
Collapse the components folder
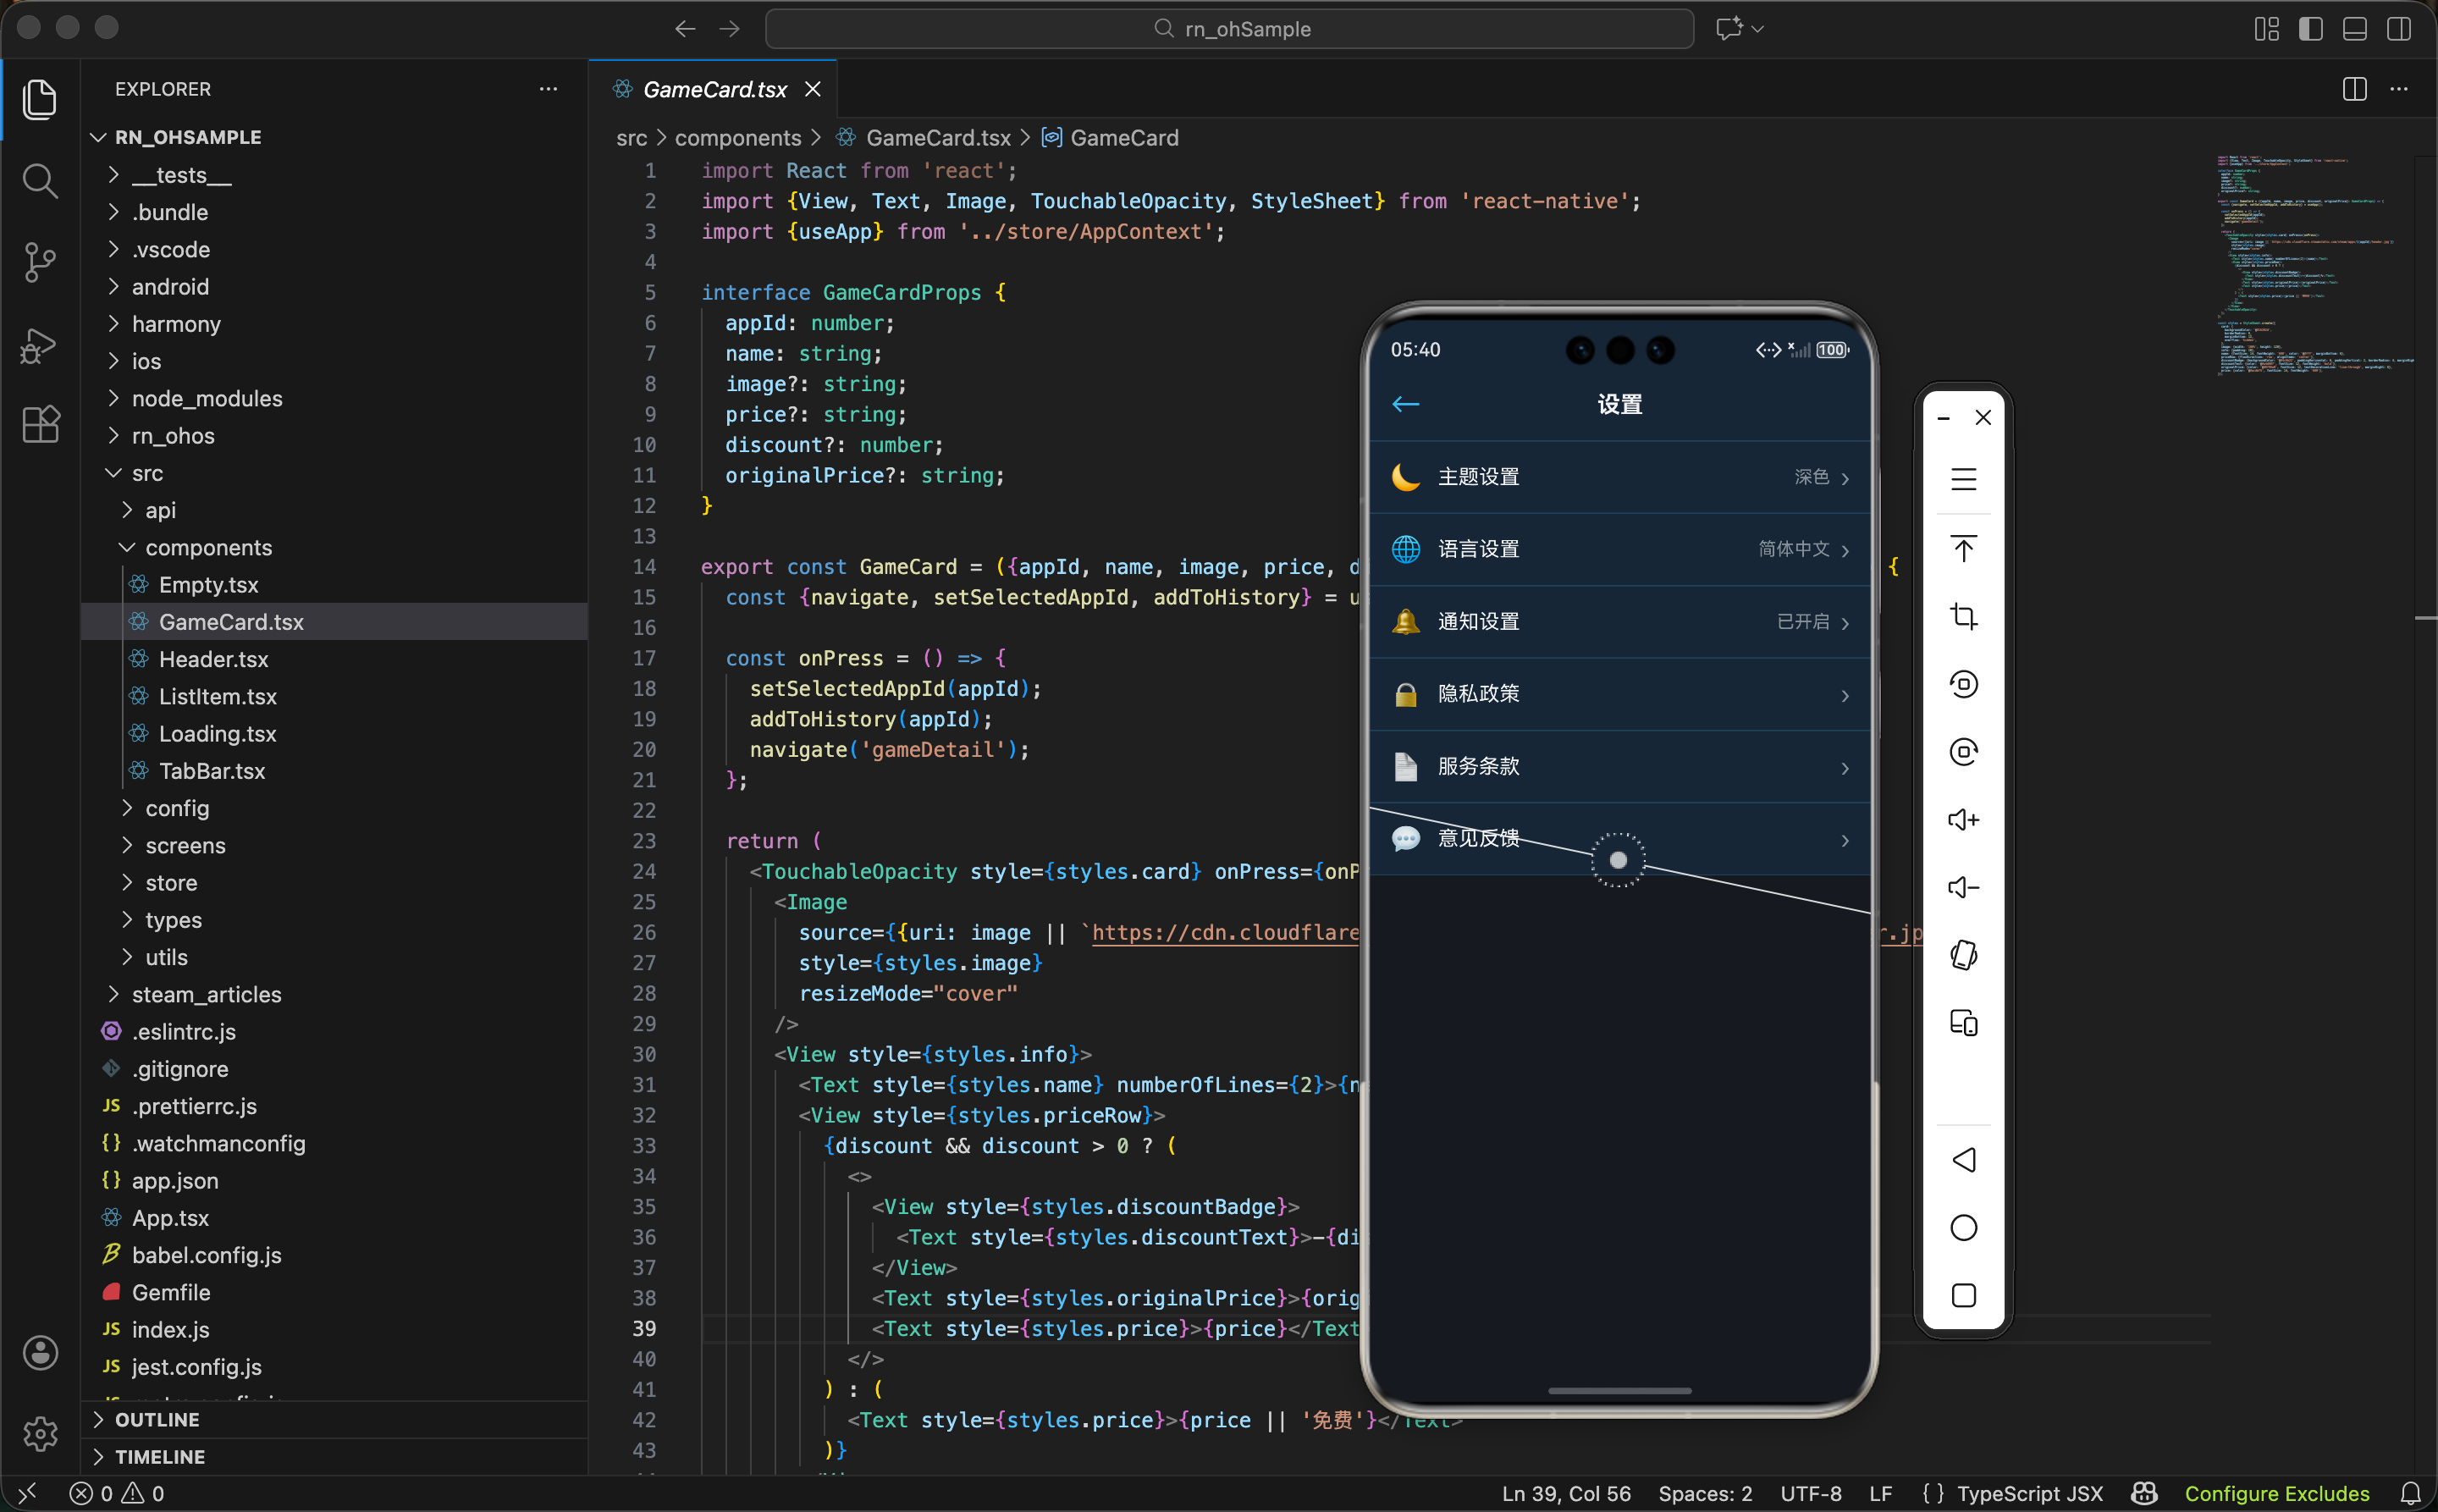pyautogui.click(x=208, y=547)
